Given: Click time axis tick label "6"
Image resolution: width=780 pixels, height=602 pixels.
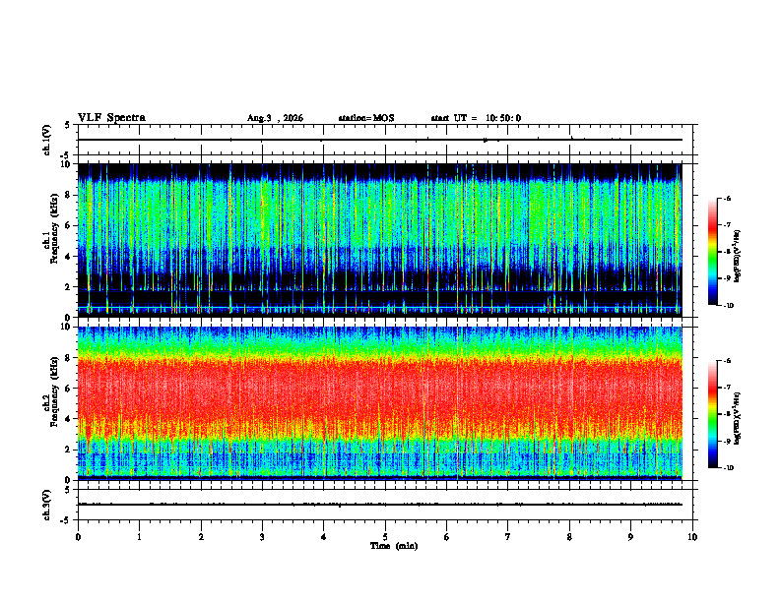Looking at the screenshot, I should (447, 537).
